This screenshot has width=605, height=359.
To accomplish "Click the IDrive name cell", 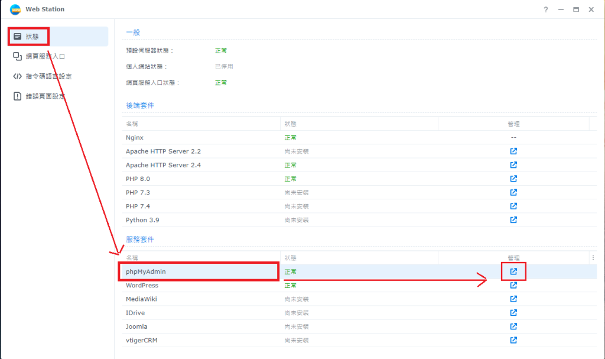I will tap(135, 313).
